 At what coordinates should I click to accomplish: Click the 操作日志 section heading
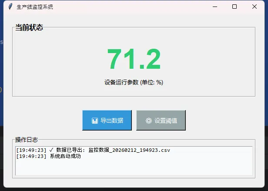pos(27,140)
